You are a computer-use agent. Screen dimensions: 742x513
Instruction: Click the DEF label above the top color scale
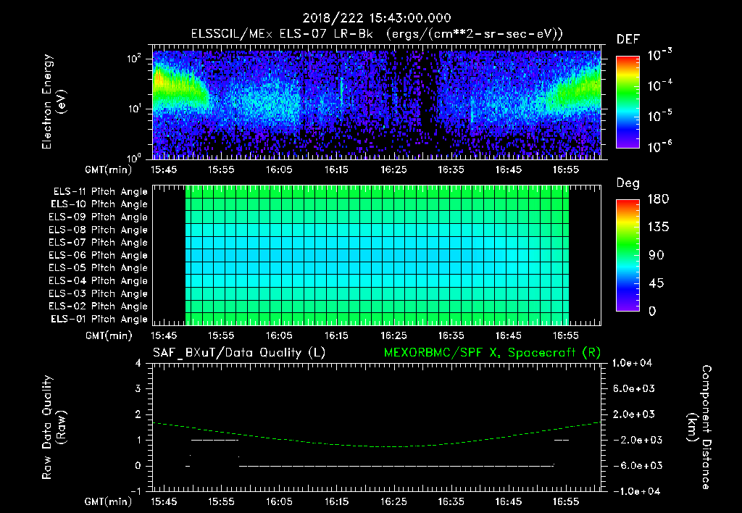pyautogui.click(x=628, y=39)
